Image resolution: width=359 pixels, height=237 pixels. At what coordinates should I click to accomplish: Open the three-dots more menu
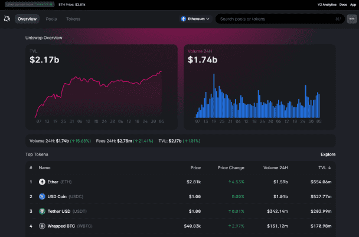352,19
